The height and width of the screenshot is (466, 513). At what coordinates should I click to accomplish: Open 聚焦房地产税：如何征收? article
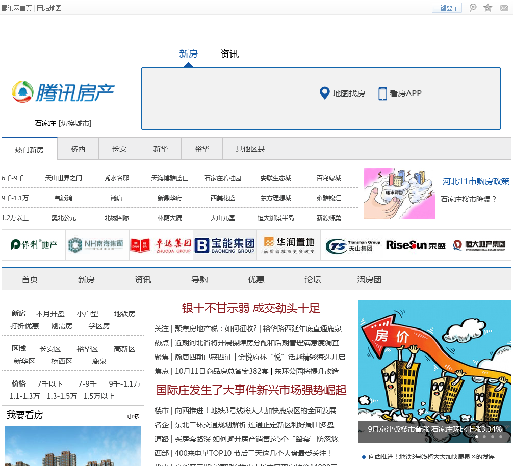(216, 329)
